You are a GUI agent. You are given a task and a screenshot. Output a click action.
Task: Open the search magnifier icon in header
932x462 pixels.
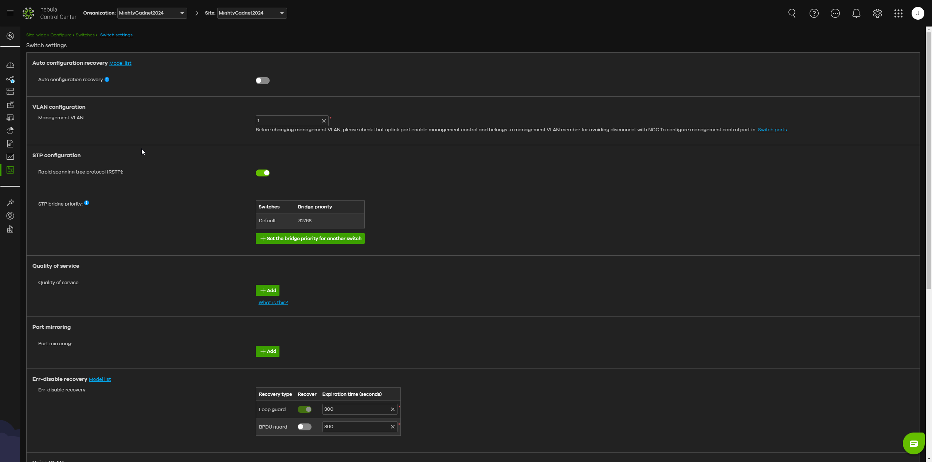coord(792,13)
